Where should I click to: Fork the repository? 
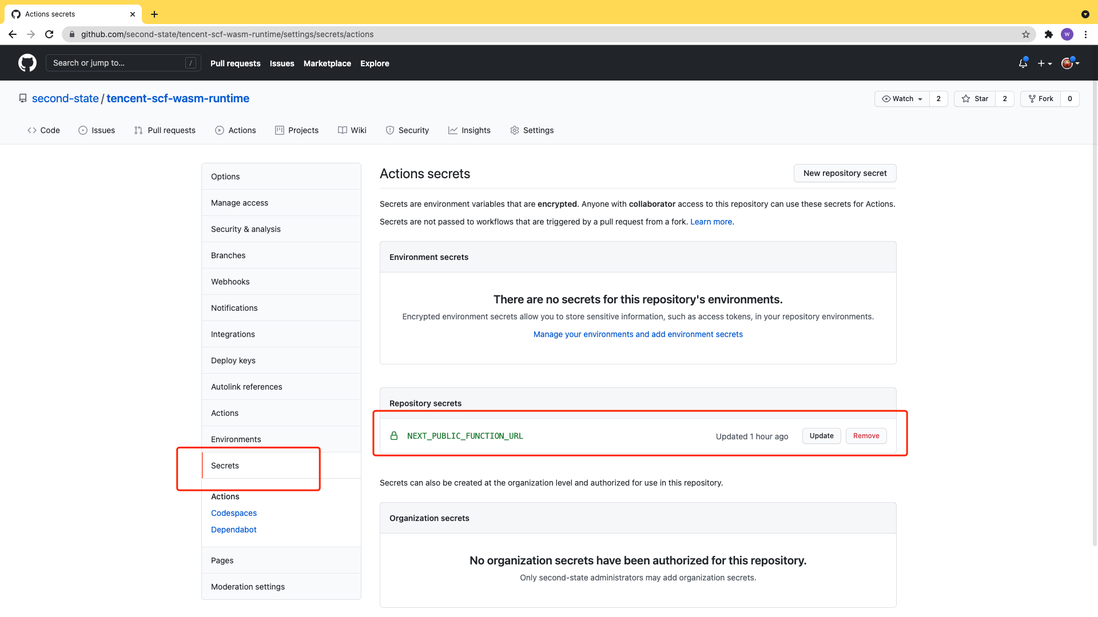click(1041, 99)
